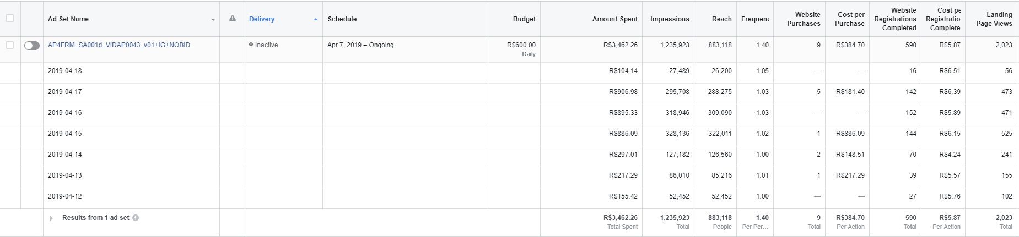The image size is (1019, 237).
Task: Click the Impressions column header
Action: (669, 19)
